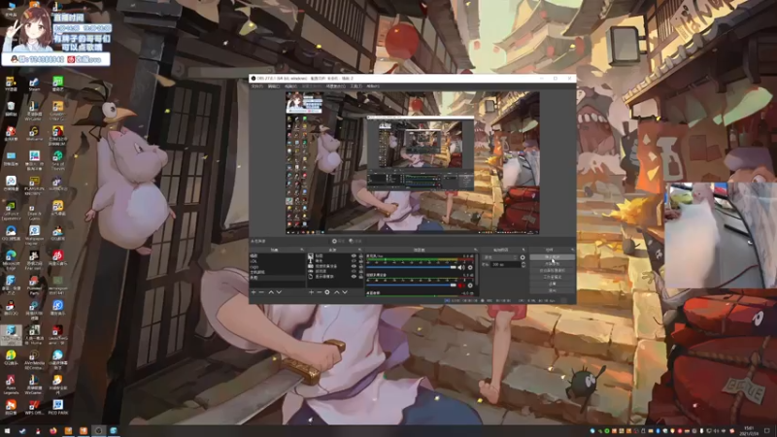Screen dimensions: 777x437
Task: Open source properties gear in sources toolbar
Action: tap(327, 292)
